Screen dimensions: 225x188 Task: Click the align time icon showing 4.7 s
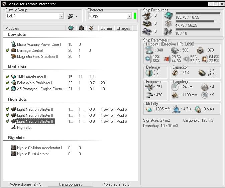[177, 109]
